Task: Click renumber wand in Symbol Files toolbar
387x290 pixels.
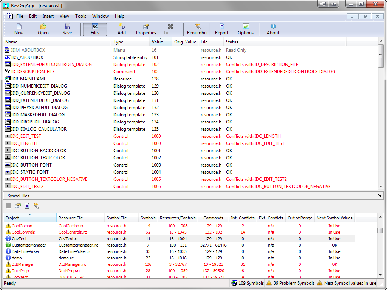Action: pyautogui.click(x=36, y=206)
